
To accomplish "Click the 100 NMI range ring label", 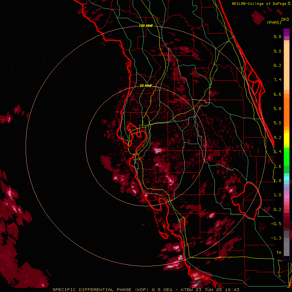I will (146, 26).
